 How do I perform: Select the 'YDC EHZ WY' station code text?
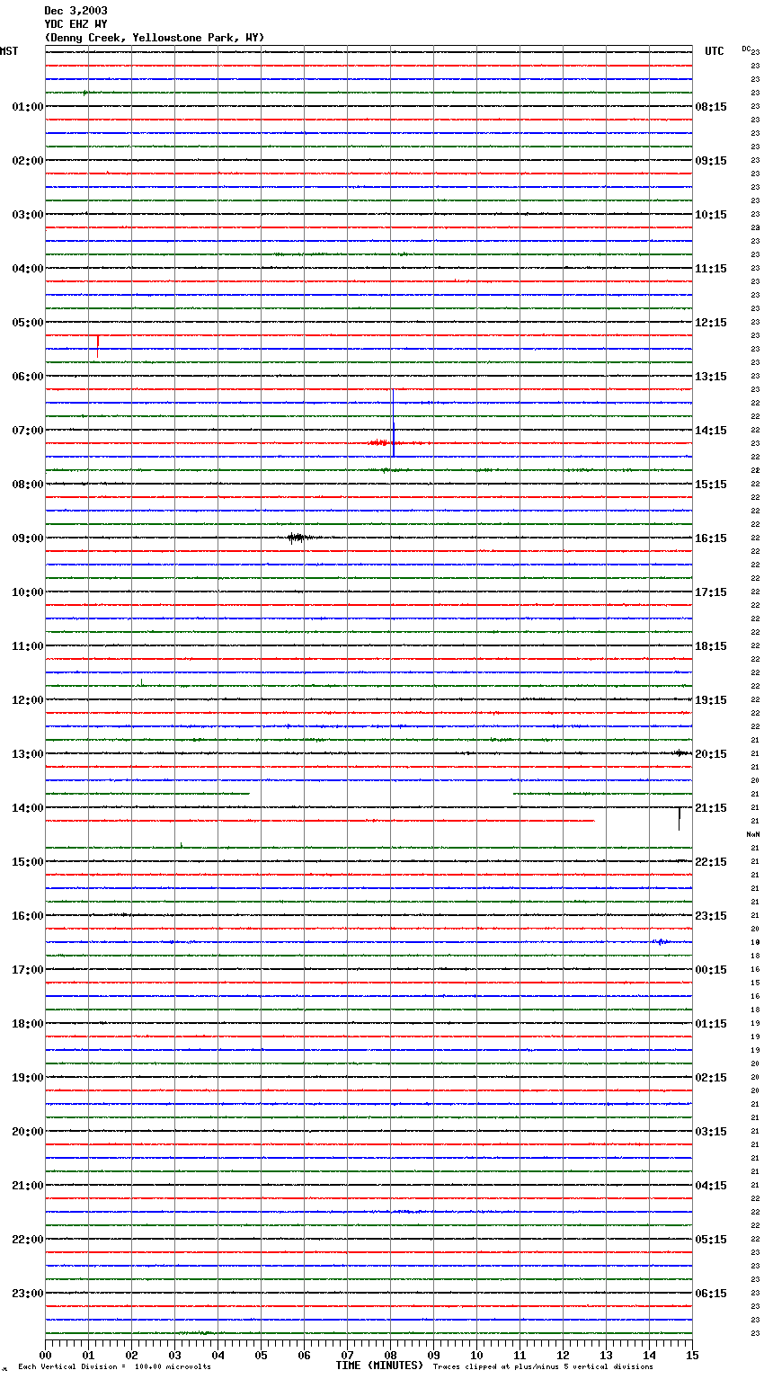pyautogui.click(x=76, y=24)
